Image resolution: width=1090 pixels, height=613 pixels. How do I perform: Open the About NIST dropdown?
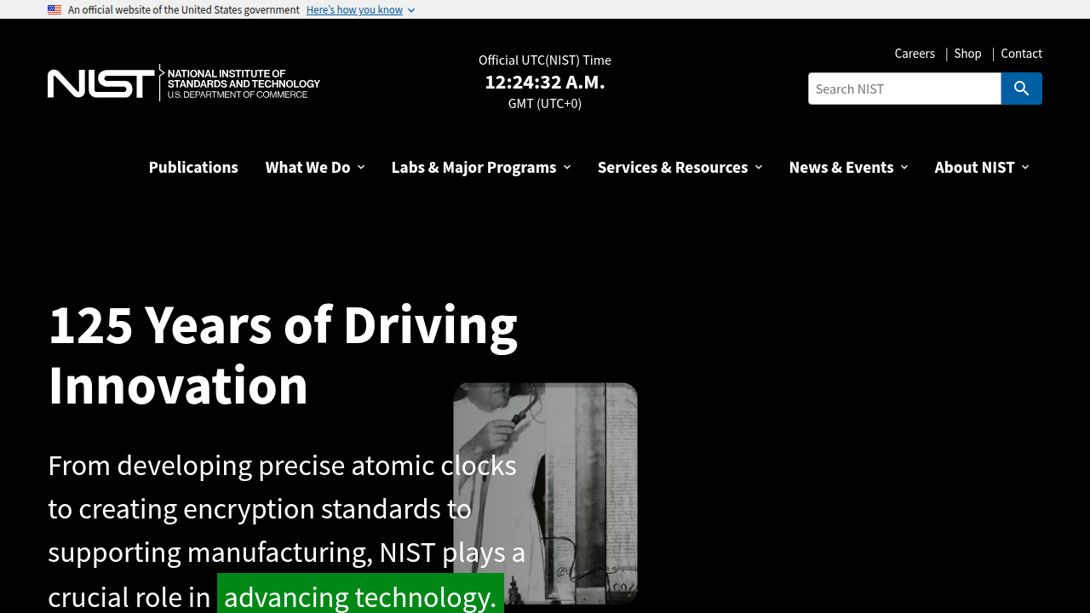[x=982, y=167]
